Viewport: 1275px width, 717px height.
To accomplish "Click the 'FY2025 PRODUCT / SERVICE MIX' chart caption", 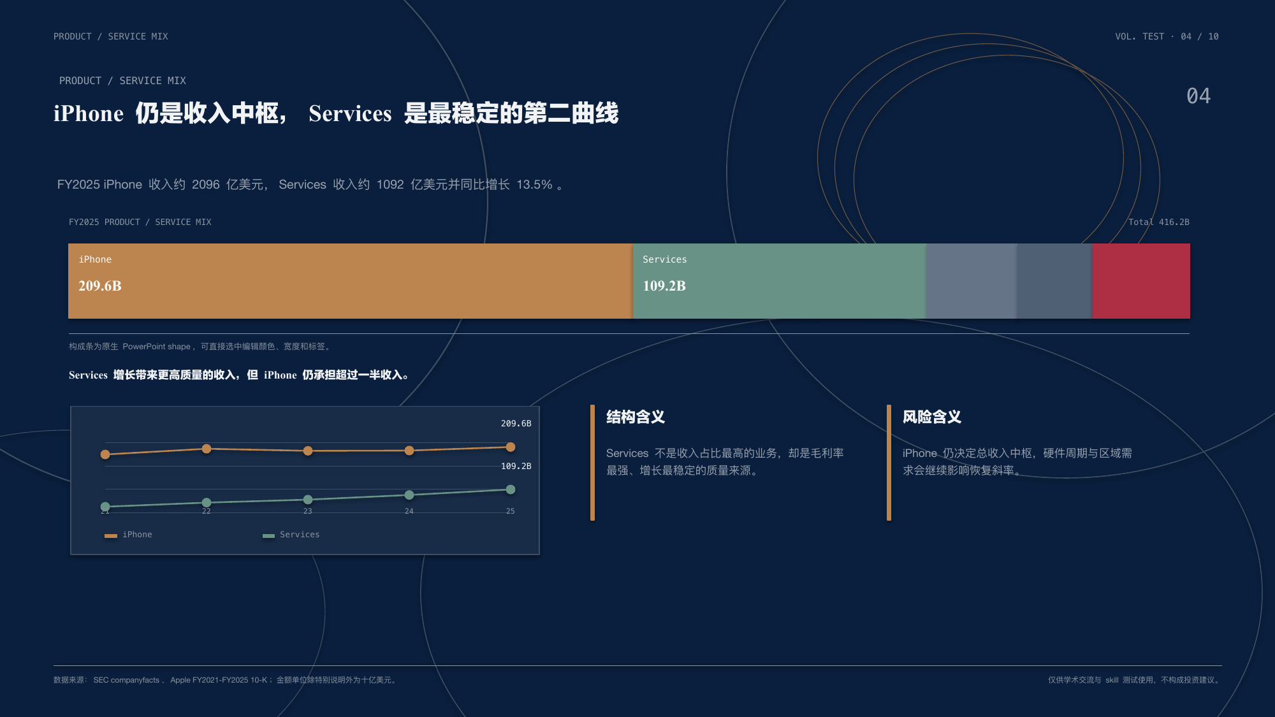I will tap(140, 222).
